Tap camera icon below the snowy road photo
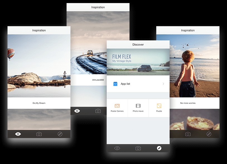Screen dimensions: 227x164 [x=98, y=111]
